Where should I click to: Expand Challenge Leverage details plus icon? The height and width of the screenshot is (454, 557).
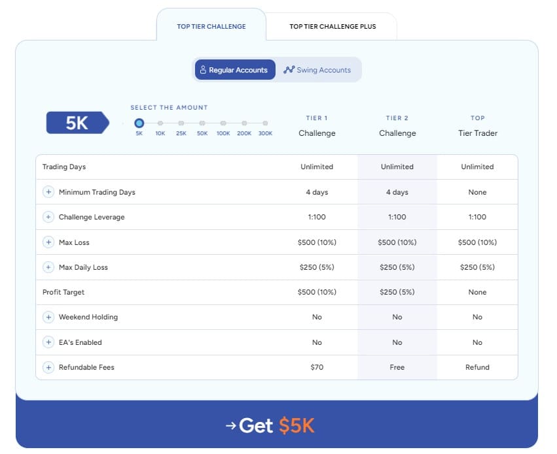[48, 217]
